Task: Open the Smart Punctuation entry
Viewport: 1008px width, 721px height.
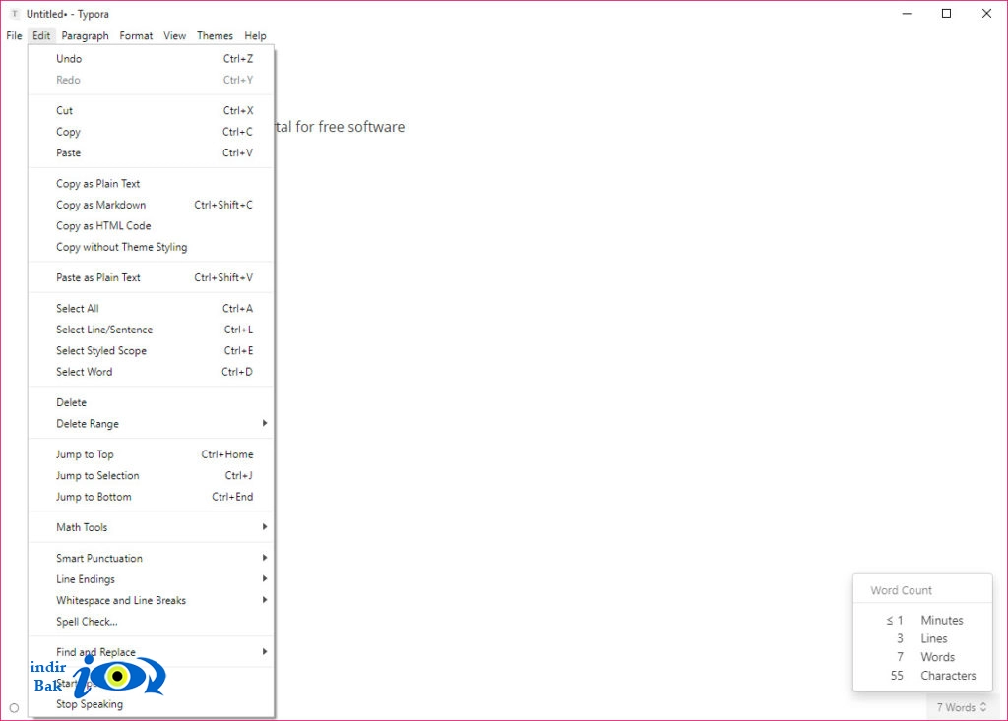Action: (x=152, y=559)
